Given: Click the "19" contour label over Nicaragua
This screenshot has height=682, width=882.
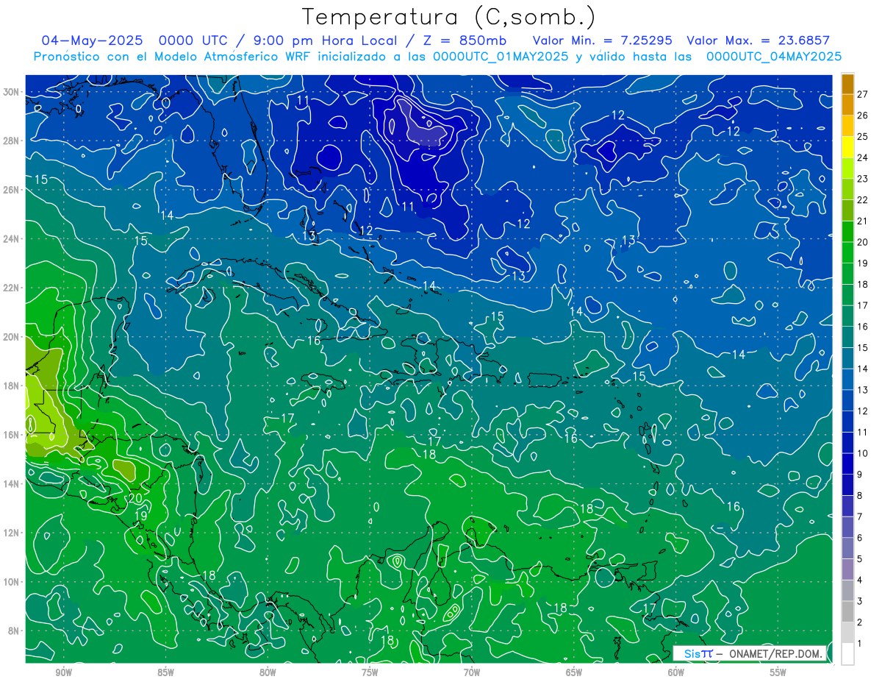Looking at the screenshot, I should pos(141,516).
